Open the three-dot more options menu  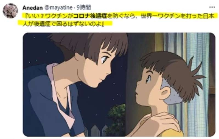click(x=212, y=7)
